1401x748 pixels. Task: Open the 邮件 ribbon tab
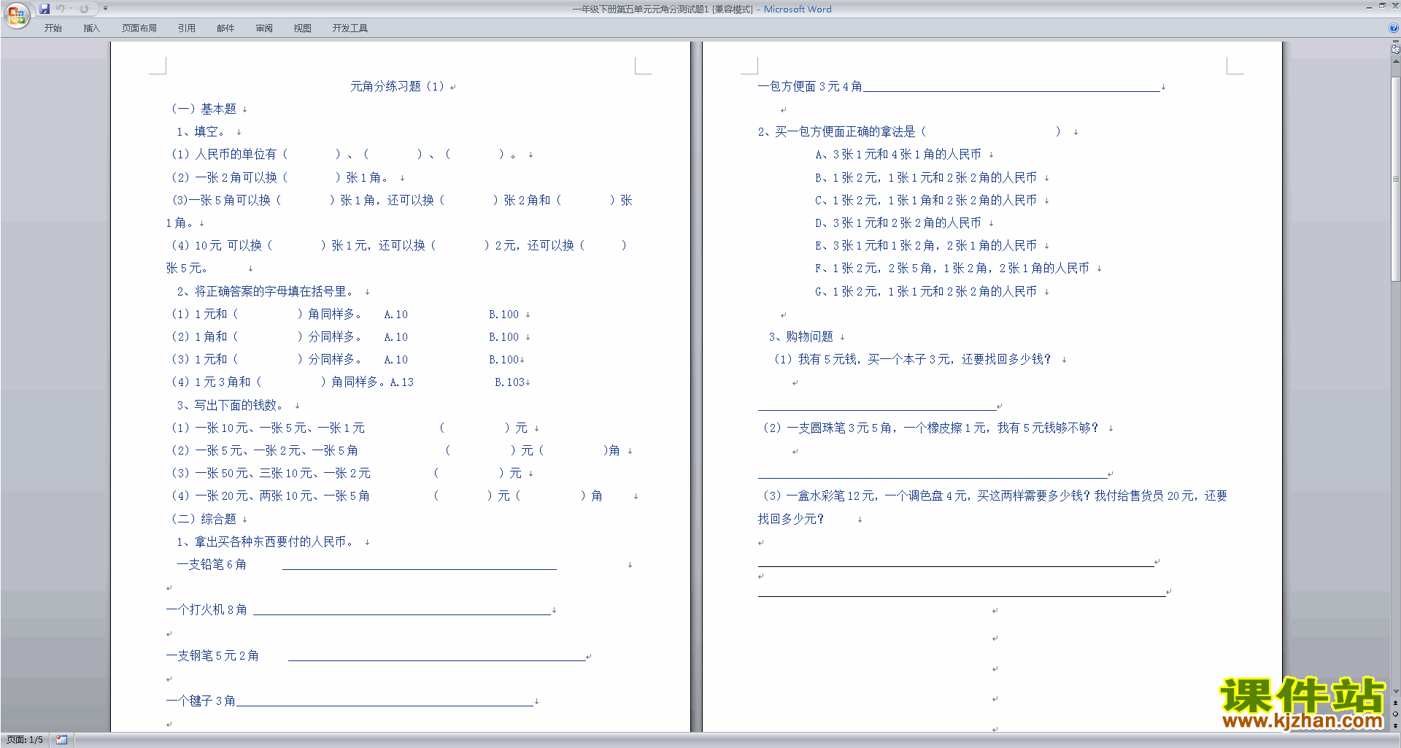point(225,28)
